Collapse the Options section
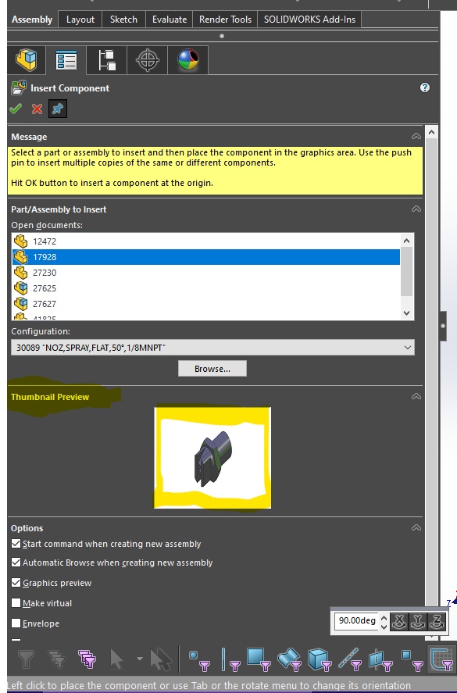This screenshot has width=457, height=693. 416,527
